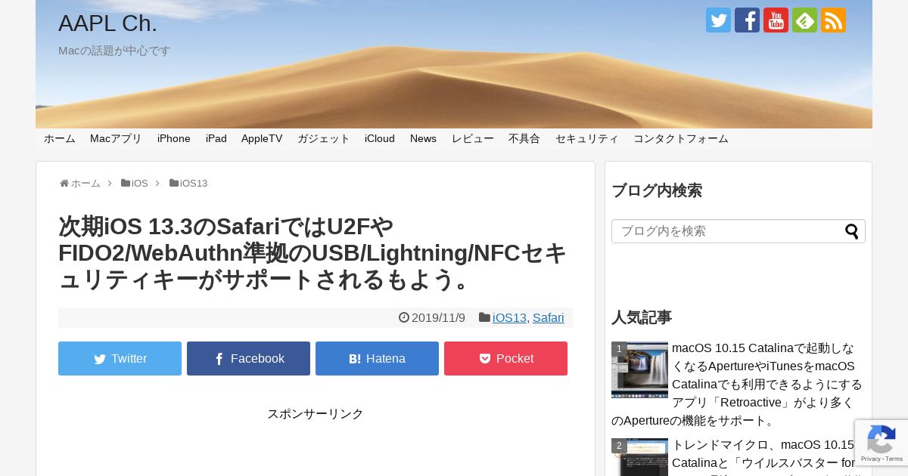Open the セキュリティ menu item
Viewport: 908px width, 476px height.
[x=586, y=138]
